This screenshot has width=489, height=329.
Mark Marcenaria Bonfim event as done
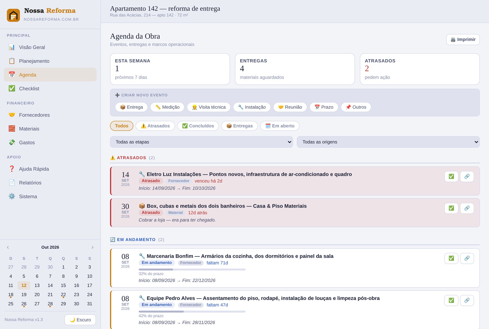[451, 258]
